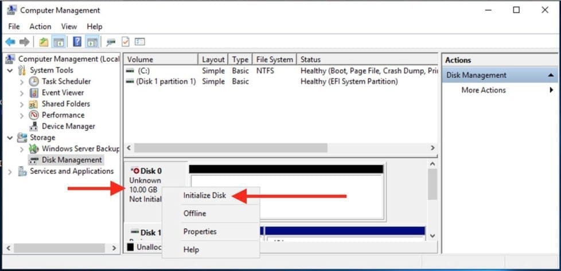
Task: Click the Task Scheduler clock icon
Action: point(34,81)
